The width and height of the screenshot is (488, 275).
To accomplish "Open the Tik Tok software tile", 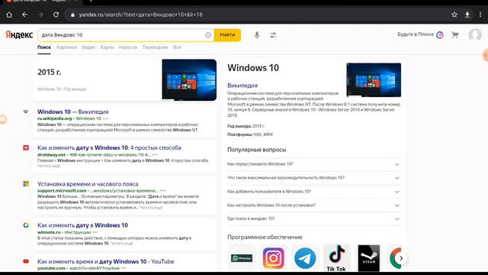I will 336,258.
